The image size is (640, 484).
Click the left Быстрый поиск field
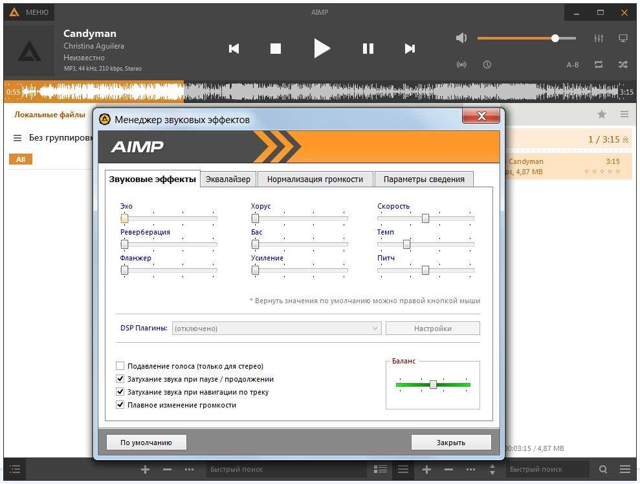pyautogui.click(x=286, y=469)
